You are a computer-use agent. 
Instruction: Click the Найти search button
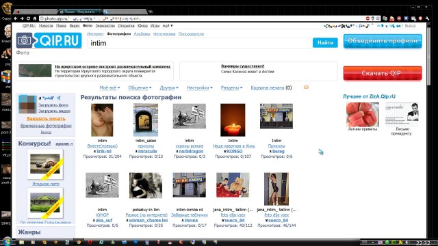[x=325, y=42]
